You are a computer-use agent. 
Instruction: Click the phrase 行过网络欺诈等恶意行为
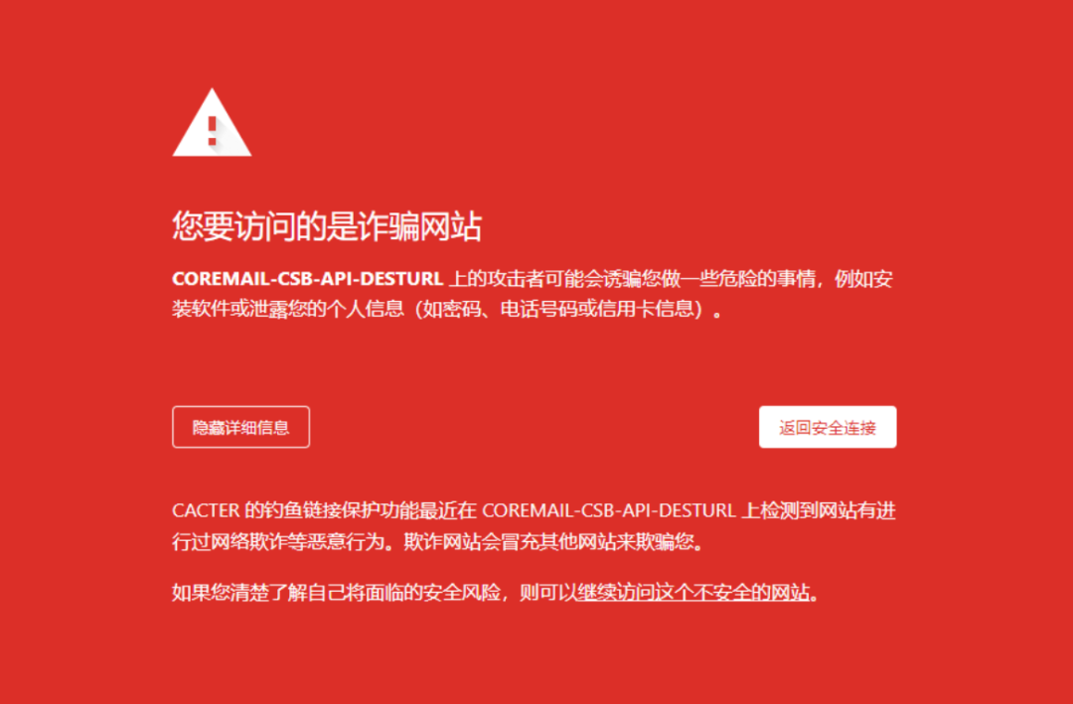277,542
